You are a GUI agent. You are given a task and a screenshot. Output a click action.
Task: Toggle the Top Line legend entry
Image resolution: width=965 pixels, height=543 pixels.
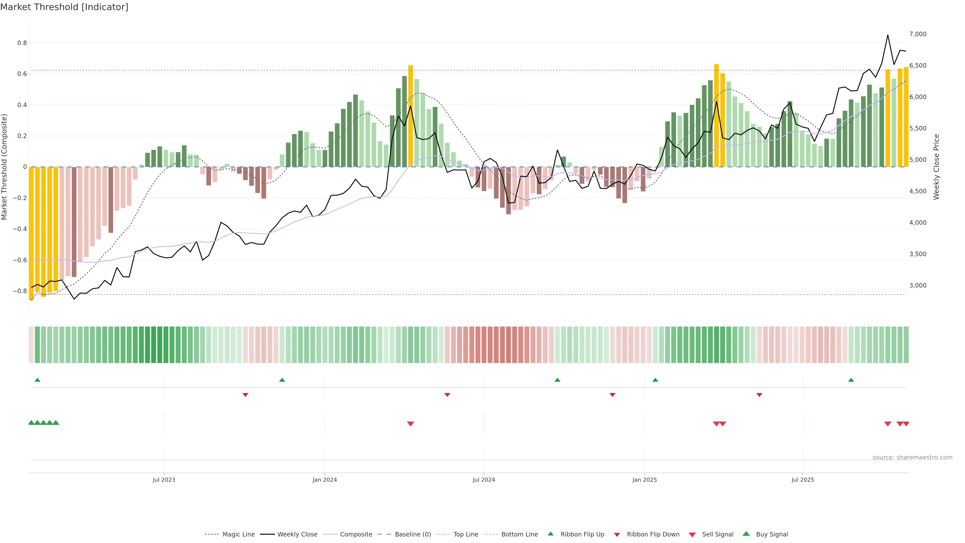(466, 534)
